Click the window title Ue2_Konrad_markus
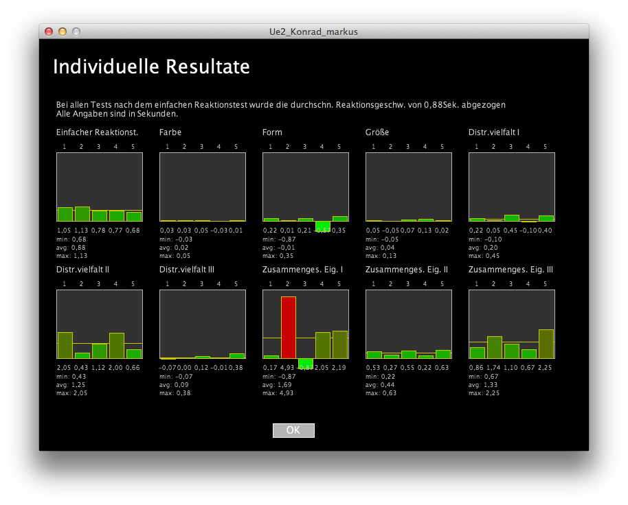Screen dimensions: 628x505 tap(313, 32)
